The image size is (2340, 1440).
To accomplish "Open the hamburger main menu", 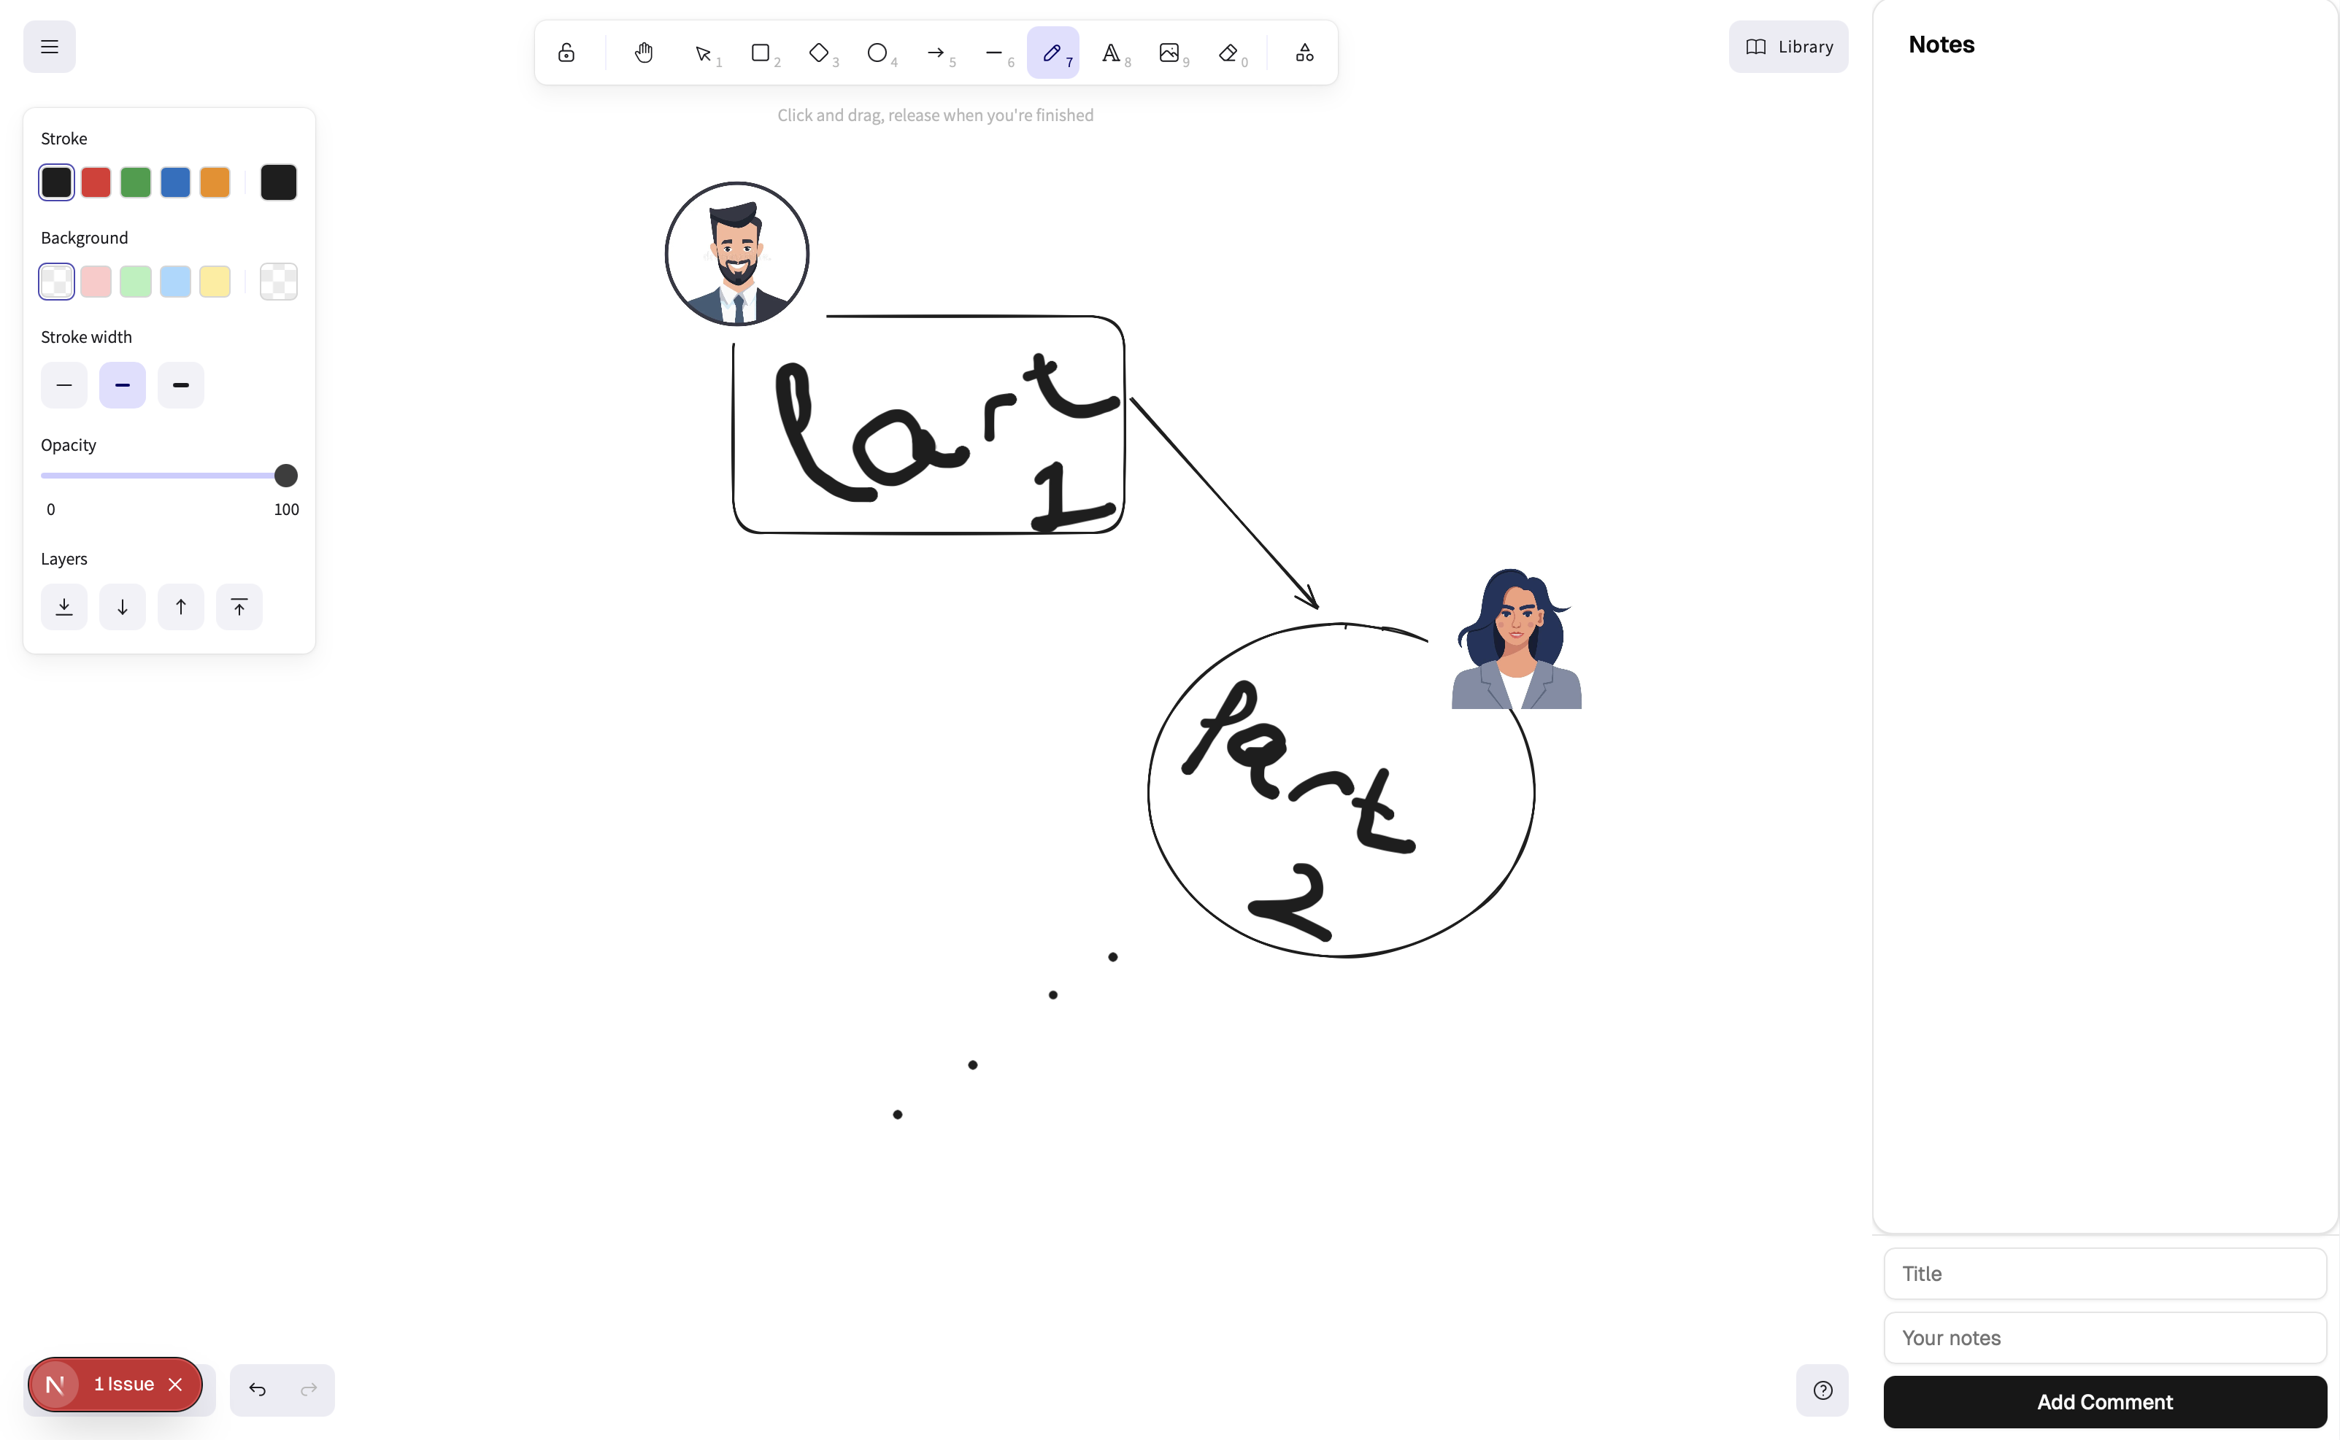I will pyautogui.click(x=50, y=47).
